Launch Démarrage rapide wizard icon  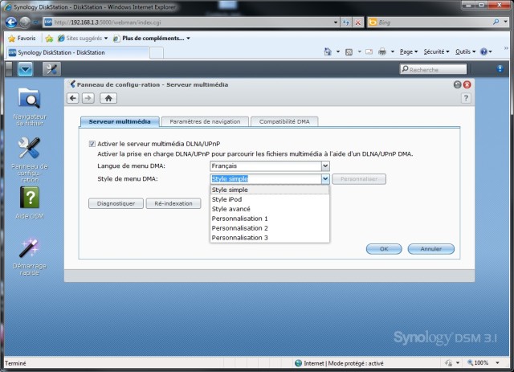(30, 257)
